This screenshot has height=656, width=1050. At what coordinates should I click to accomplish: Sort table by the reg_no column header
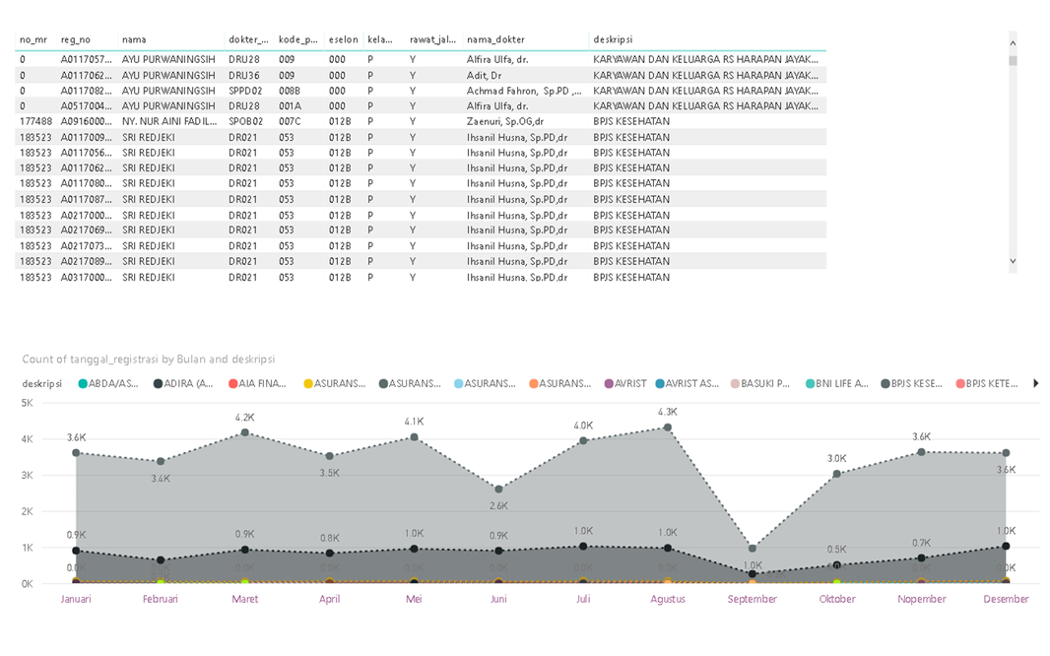(76, 39)
